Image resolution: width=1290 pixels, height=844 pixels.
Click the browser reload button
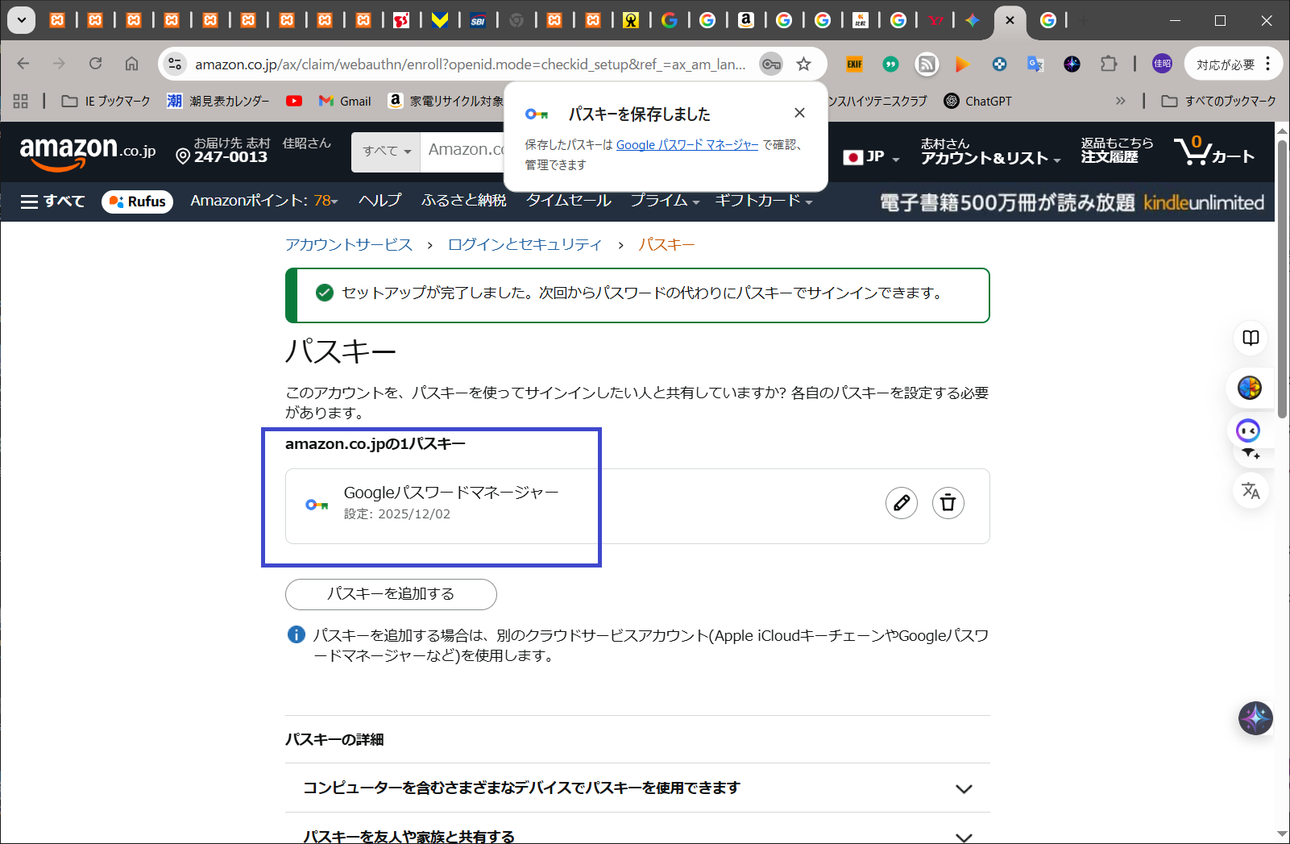pos(95,64)
